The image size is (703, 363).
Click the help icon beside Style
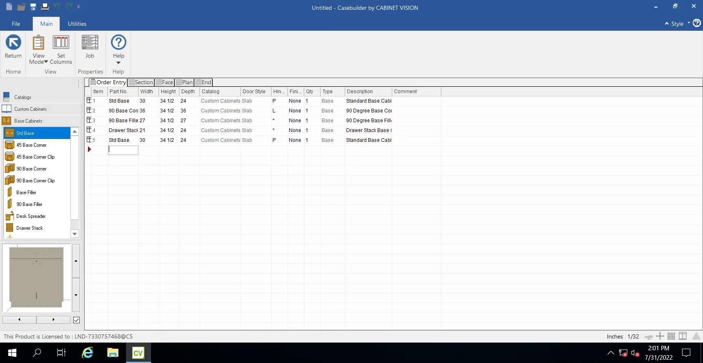pyautogui.click(x=696, y=23)
